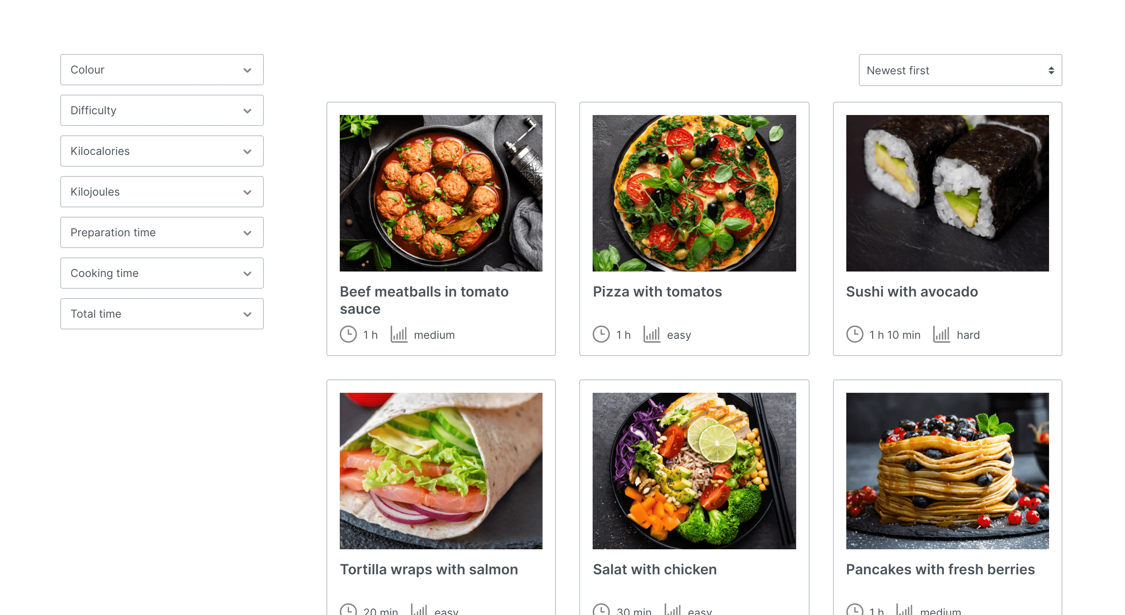Click the difficulty bars icon on Beef meatballs card
Image resolution: width=1125 pixels, height=615 pixels.
399,334
